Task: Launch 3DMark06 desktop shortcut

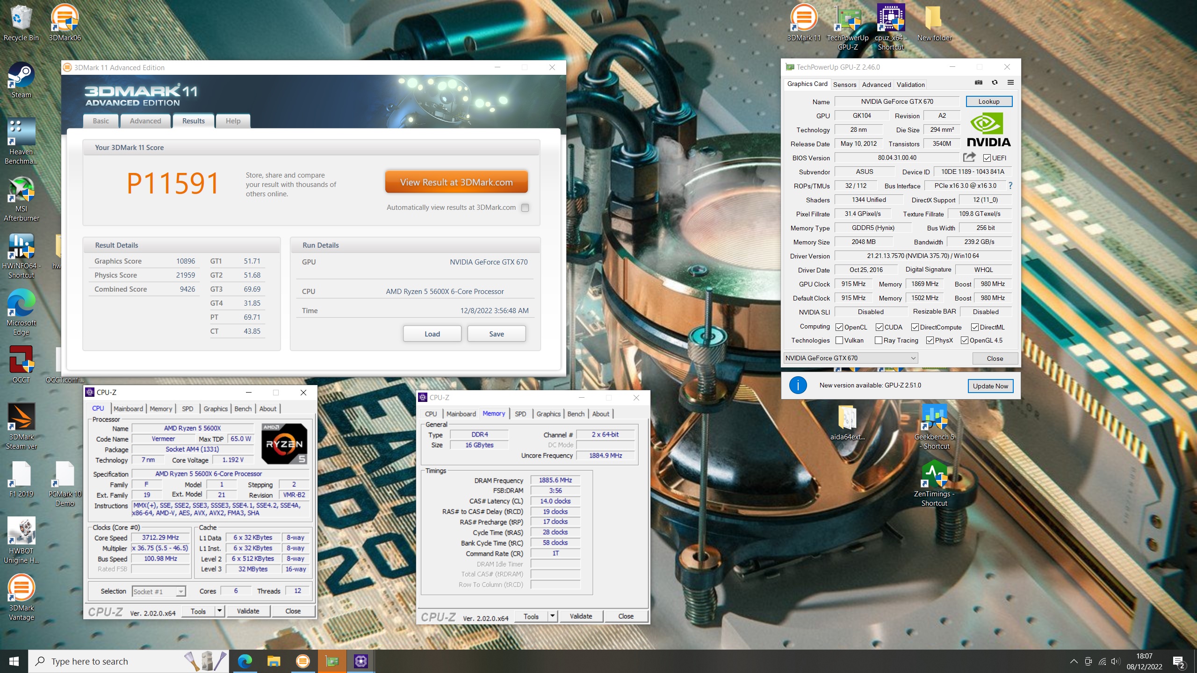Action: 65,23
